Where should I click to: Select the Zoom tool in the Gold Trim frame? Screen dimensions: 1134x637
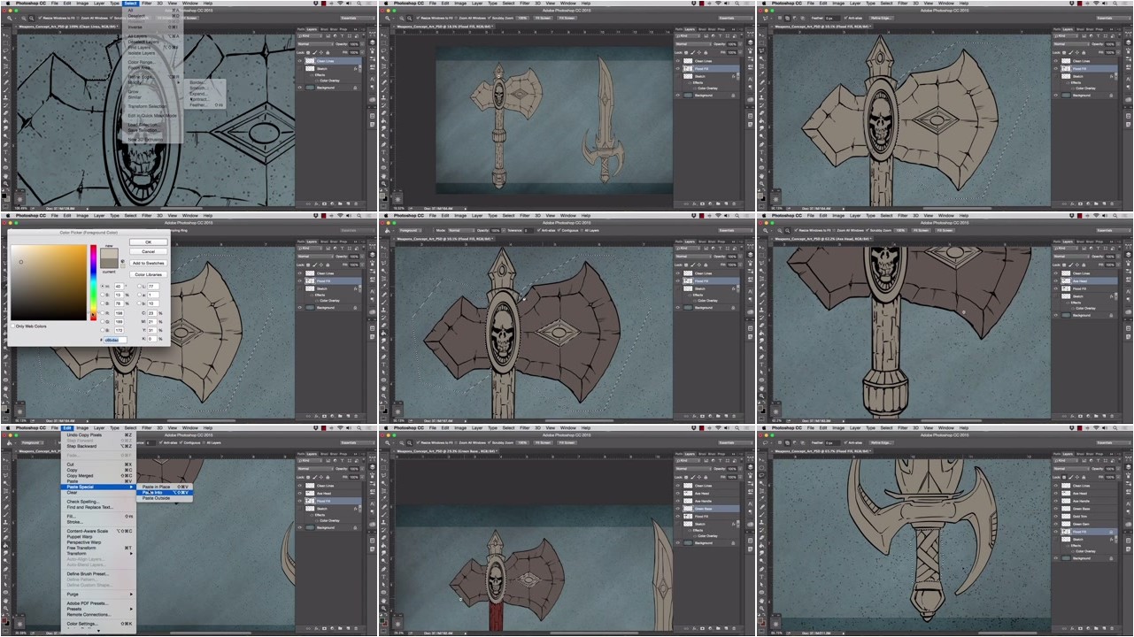761,608
